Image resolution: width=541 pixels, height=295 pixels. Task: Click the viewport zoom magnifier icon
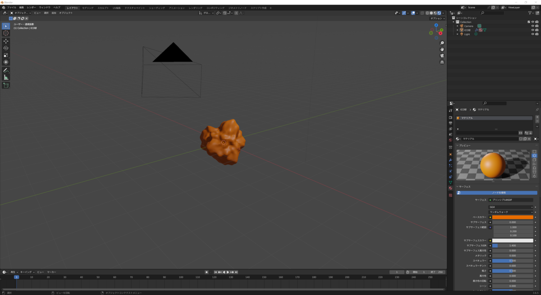pyautogui.click(x=442, y=43)
